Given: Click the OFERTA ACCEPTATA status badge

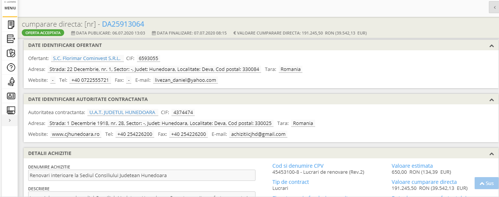Looking at the screenshot, I should click(43, 33).
